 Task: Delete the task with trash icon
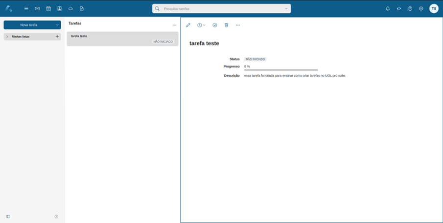point(226,25)
